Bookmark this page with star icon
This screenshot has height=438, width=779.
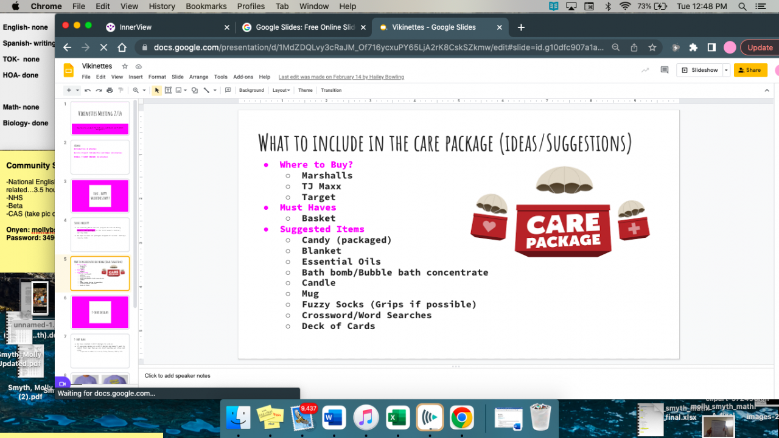pyautogui.click(x=652, y=47)
